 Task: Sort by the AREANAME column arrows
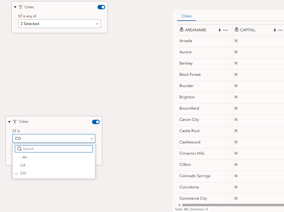pos(219,30)
